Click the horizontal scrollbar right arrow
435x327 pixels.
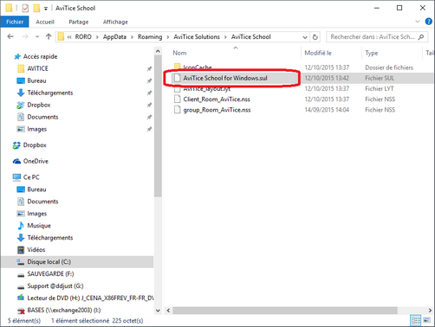[430, 311]
